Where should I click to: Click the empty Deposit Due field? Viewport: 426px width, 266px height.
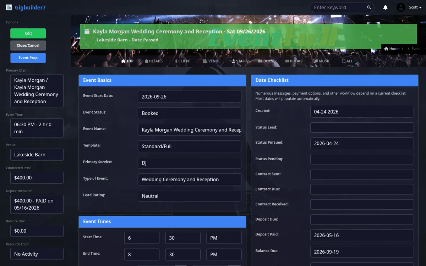pyautogui.click(x=362, y=219)
